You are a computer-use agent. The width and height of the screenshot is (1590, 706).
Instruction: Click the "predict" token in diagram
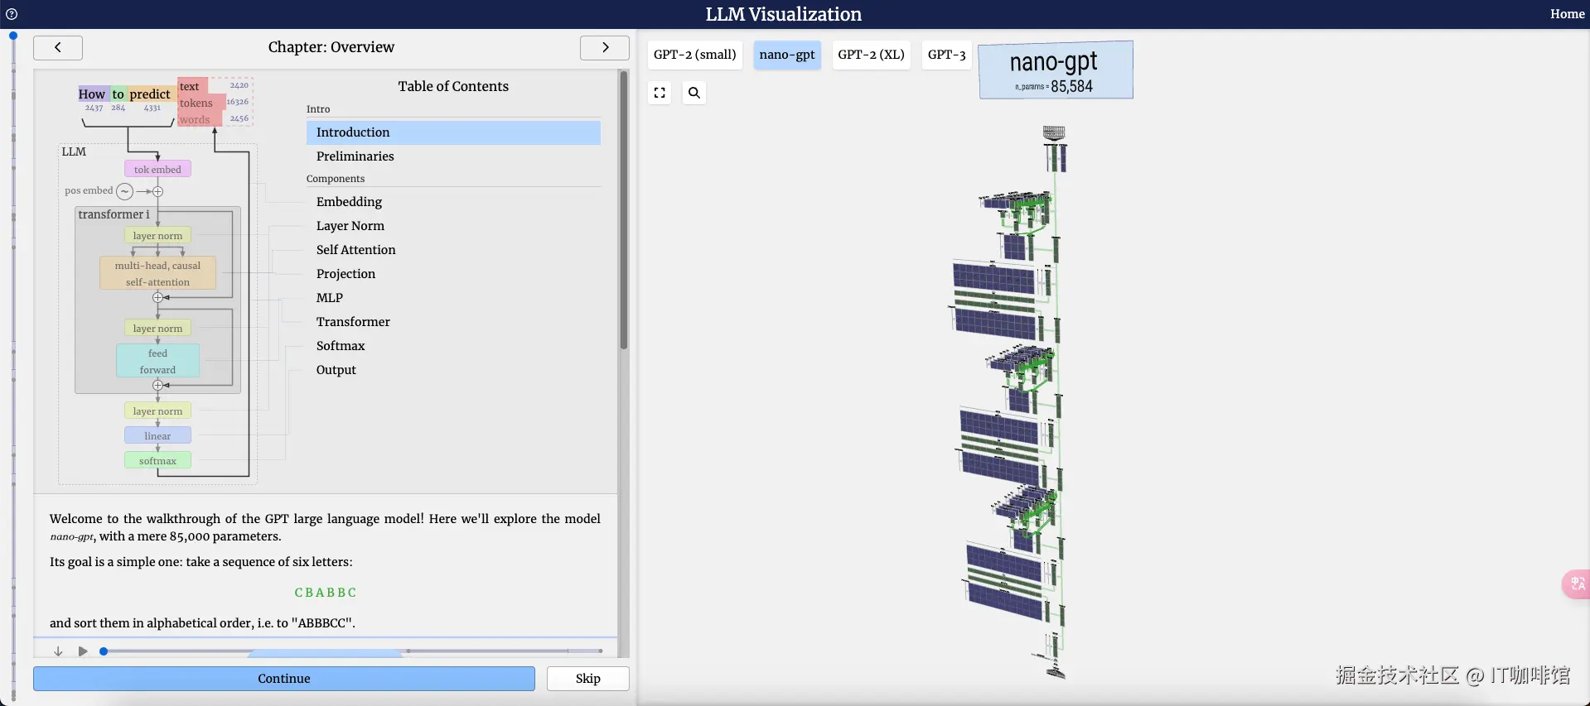click(x=150, y=94)
